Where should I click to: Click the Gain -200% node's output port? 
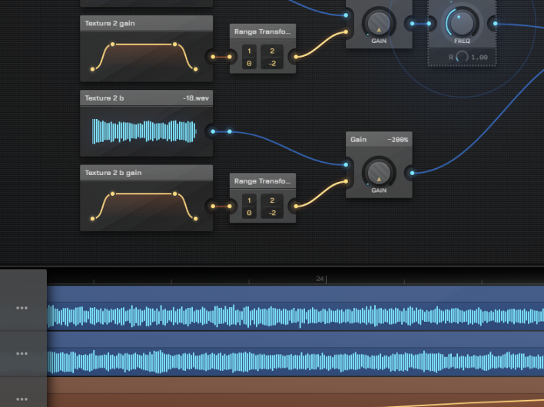[x=413, y=173]
